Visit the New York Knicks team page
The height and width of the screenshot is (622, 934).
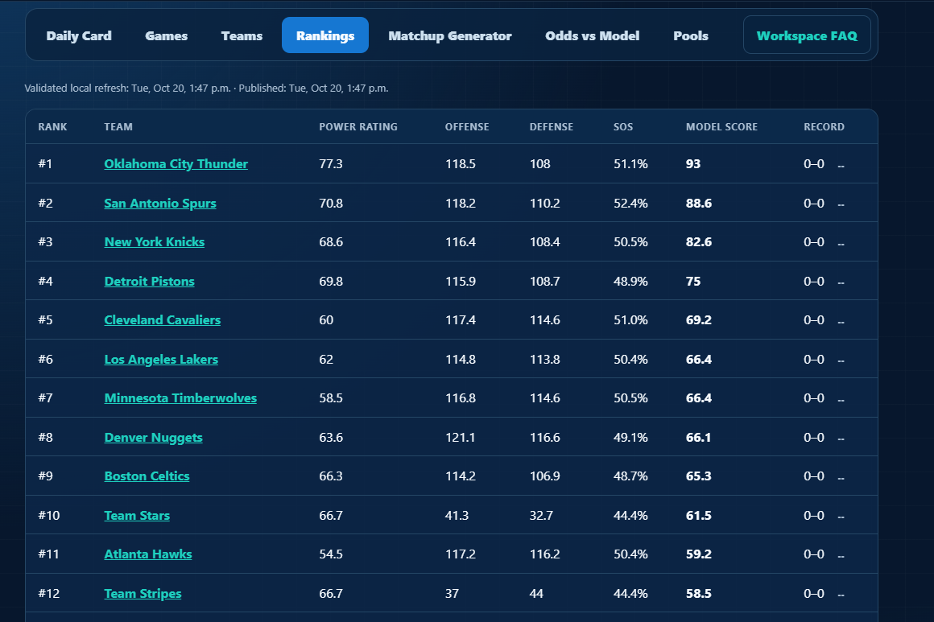point(155,241)
